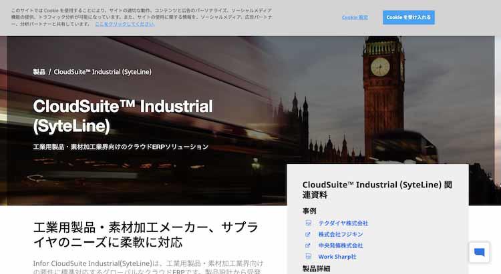Click external-link icon beside 株式会社フジキン

point(308,235)
